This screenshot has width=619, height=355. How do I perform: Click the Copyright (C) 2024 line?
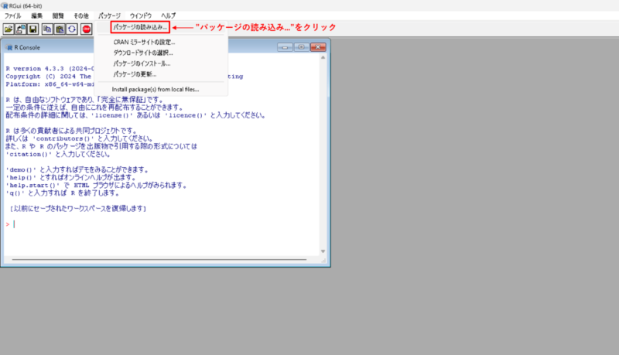(49, 77)
